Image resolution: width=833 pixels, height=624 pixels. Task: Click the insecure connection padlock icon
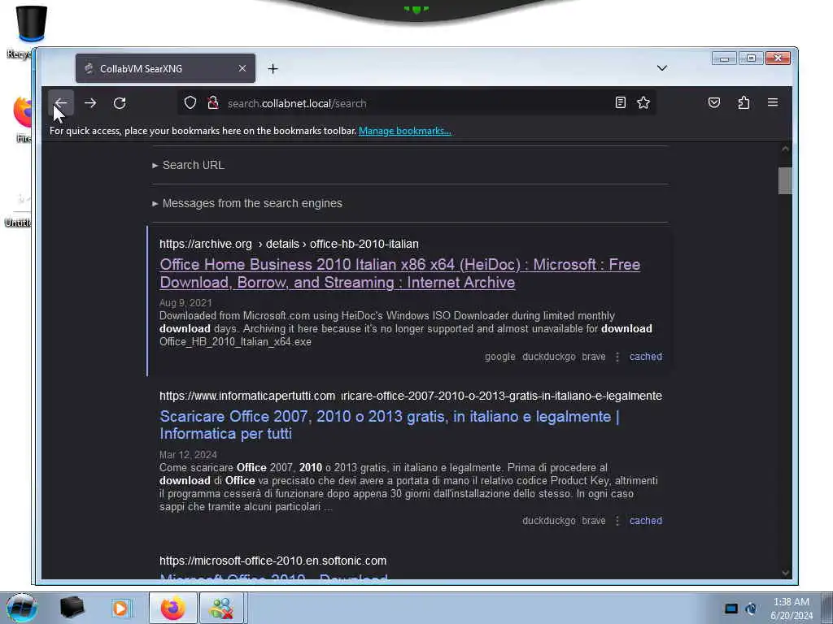pos(213,103)
